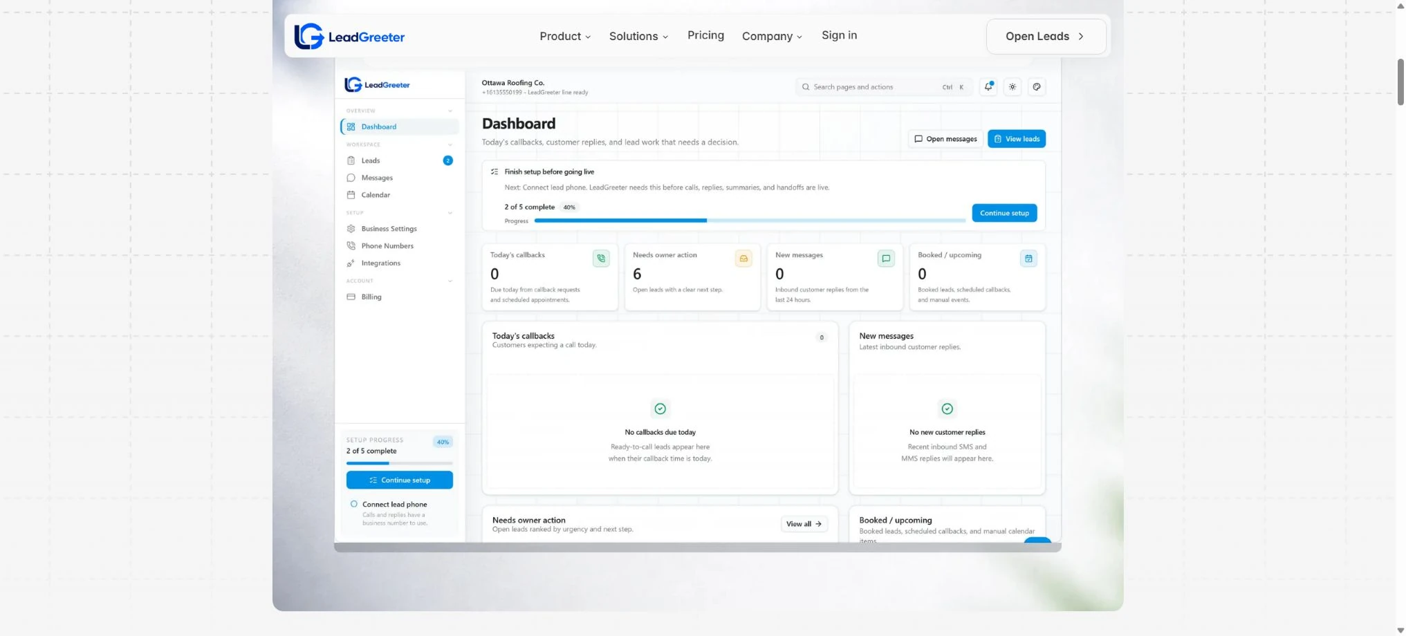The height and width of the screenshot is (636, 1406).
Task: Click the chat icon on New messages card
Action: (x=886, y=259)
